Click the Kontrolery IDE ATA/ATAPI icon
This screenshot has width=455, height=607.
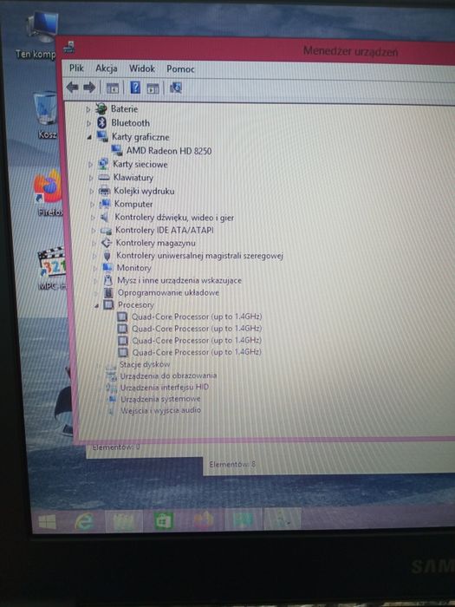point(106,231)
